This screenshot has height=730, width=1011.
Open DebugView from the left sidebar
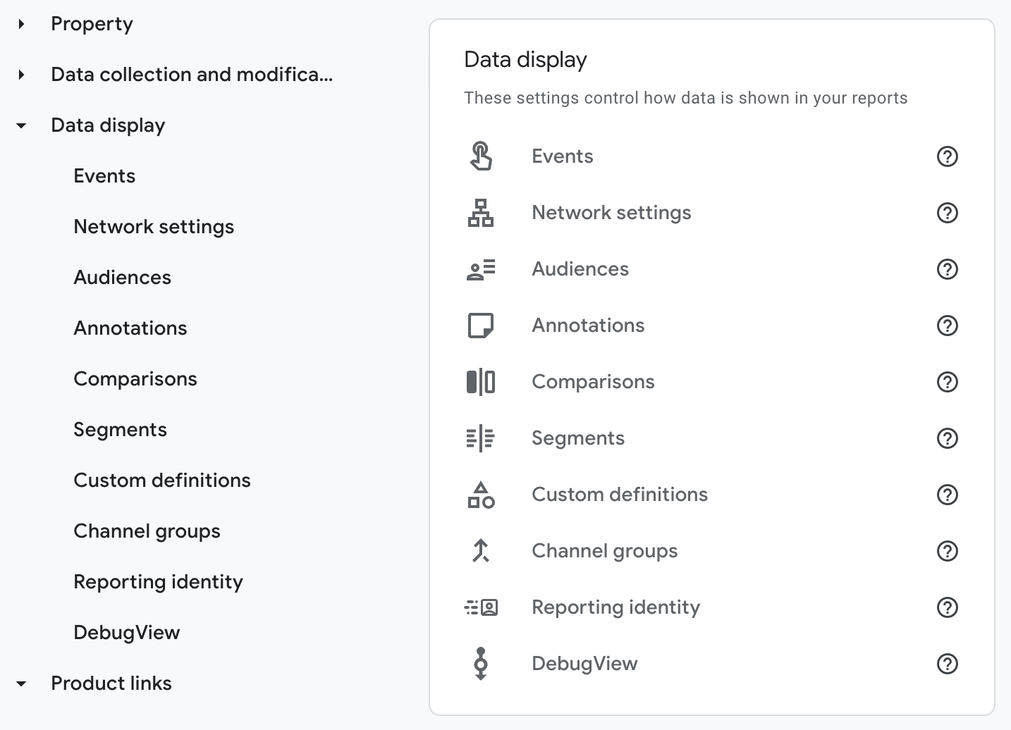tap(127, 633)
